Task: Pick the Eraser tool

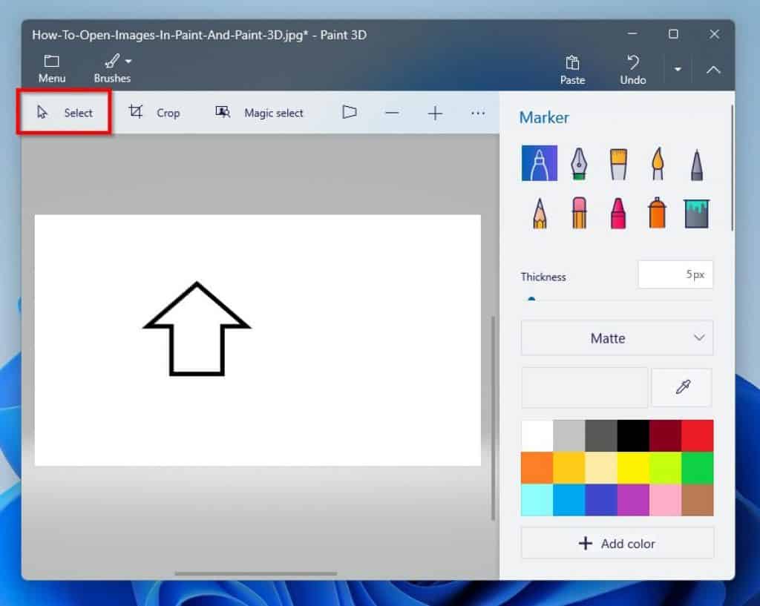Action: (x=579, y=213)
